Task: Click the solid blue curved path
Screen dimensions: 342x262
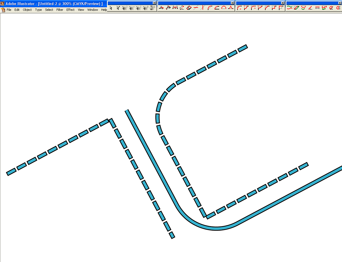Action: click(x=217, y=228)
